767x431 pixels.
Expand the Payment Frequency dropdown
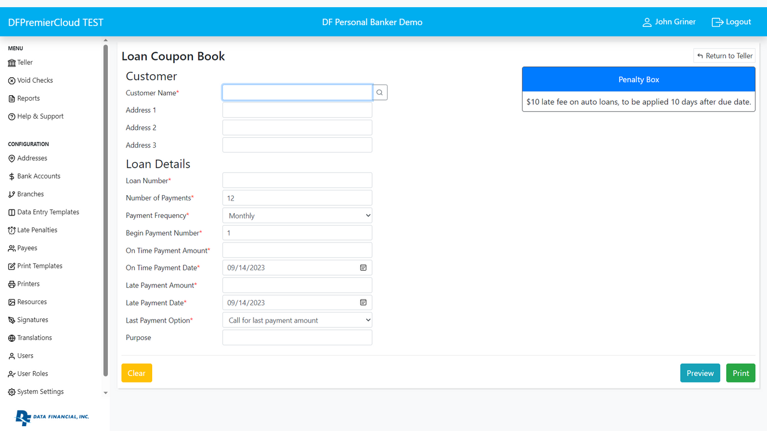pyautogui.click(x=297, y=215)
